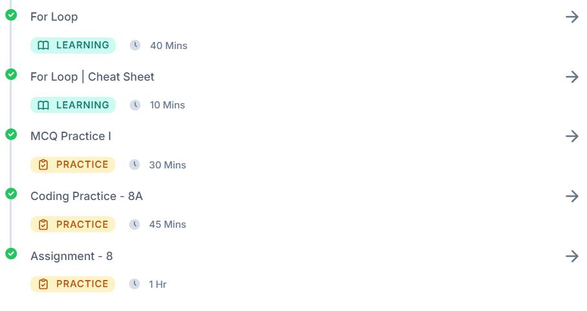Open Assignment - 8 with its arrow
This screenshot has width=587, height=311.
click(x=572, y=256)
